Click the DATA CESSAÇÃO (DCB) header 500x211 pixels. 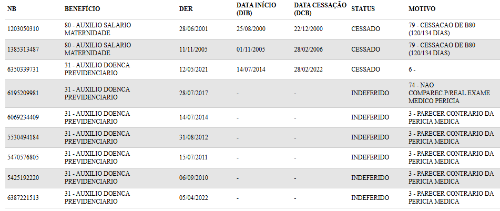(x=320, y=9)
